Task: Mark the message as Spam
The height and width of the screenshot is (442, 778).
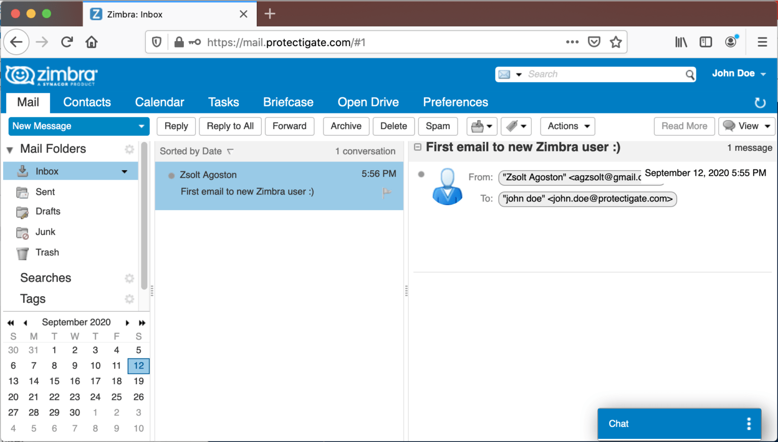Action: [438, 126]
